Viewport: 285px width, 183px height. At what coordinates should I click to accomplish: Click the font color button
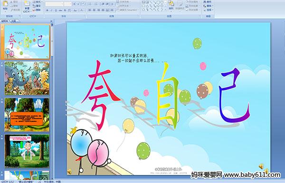(82, 10)
